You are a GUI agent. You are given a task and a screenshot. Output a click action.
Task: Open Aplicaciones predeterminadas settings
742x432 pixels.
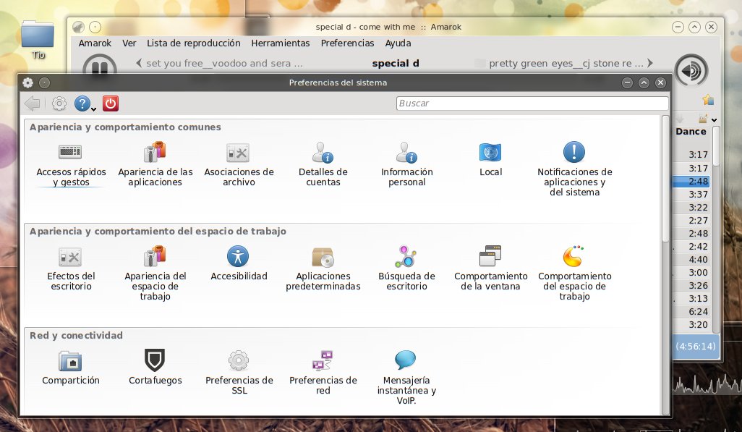(323, 268)
